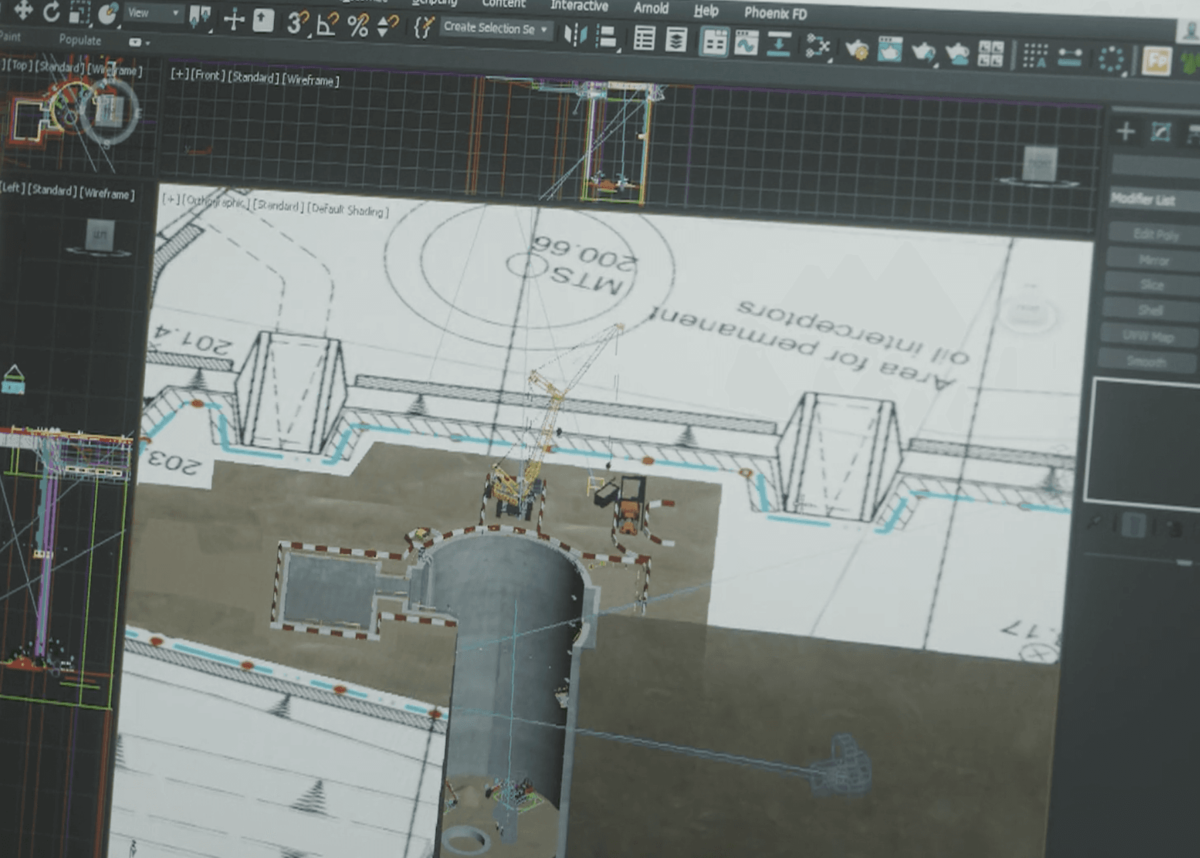1200x858 pixels.
Task: Open the Arnold menu
Action: point(651,8)
